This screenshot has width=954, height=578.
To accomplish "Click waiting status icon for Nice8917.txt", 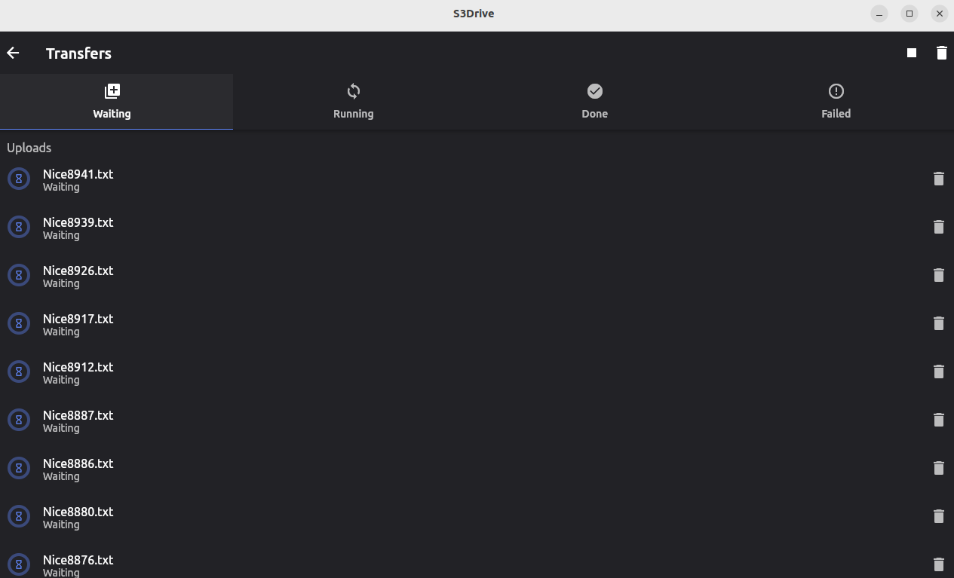I will (19, 323).
